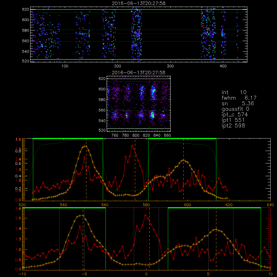Select the 'sn 5.36' readout line
The image size is (277, 277).
(x=238, y=103)
